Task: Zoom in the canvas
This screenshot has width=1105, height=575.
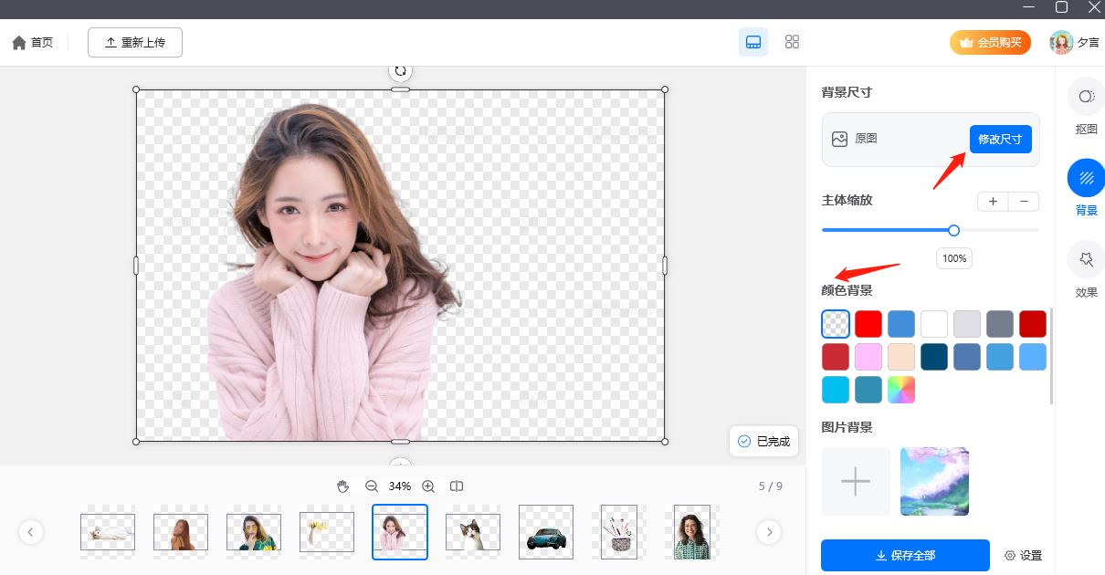Action: click(x=427, y=486)
